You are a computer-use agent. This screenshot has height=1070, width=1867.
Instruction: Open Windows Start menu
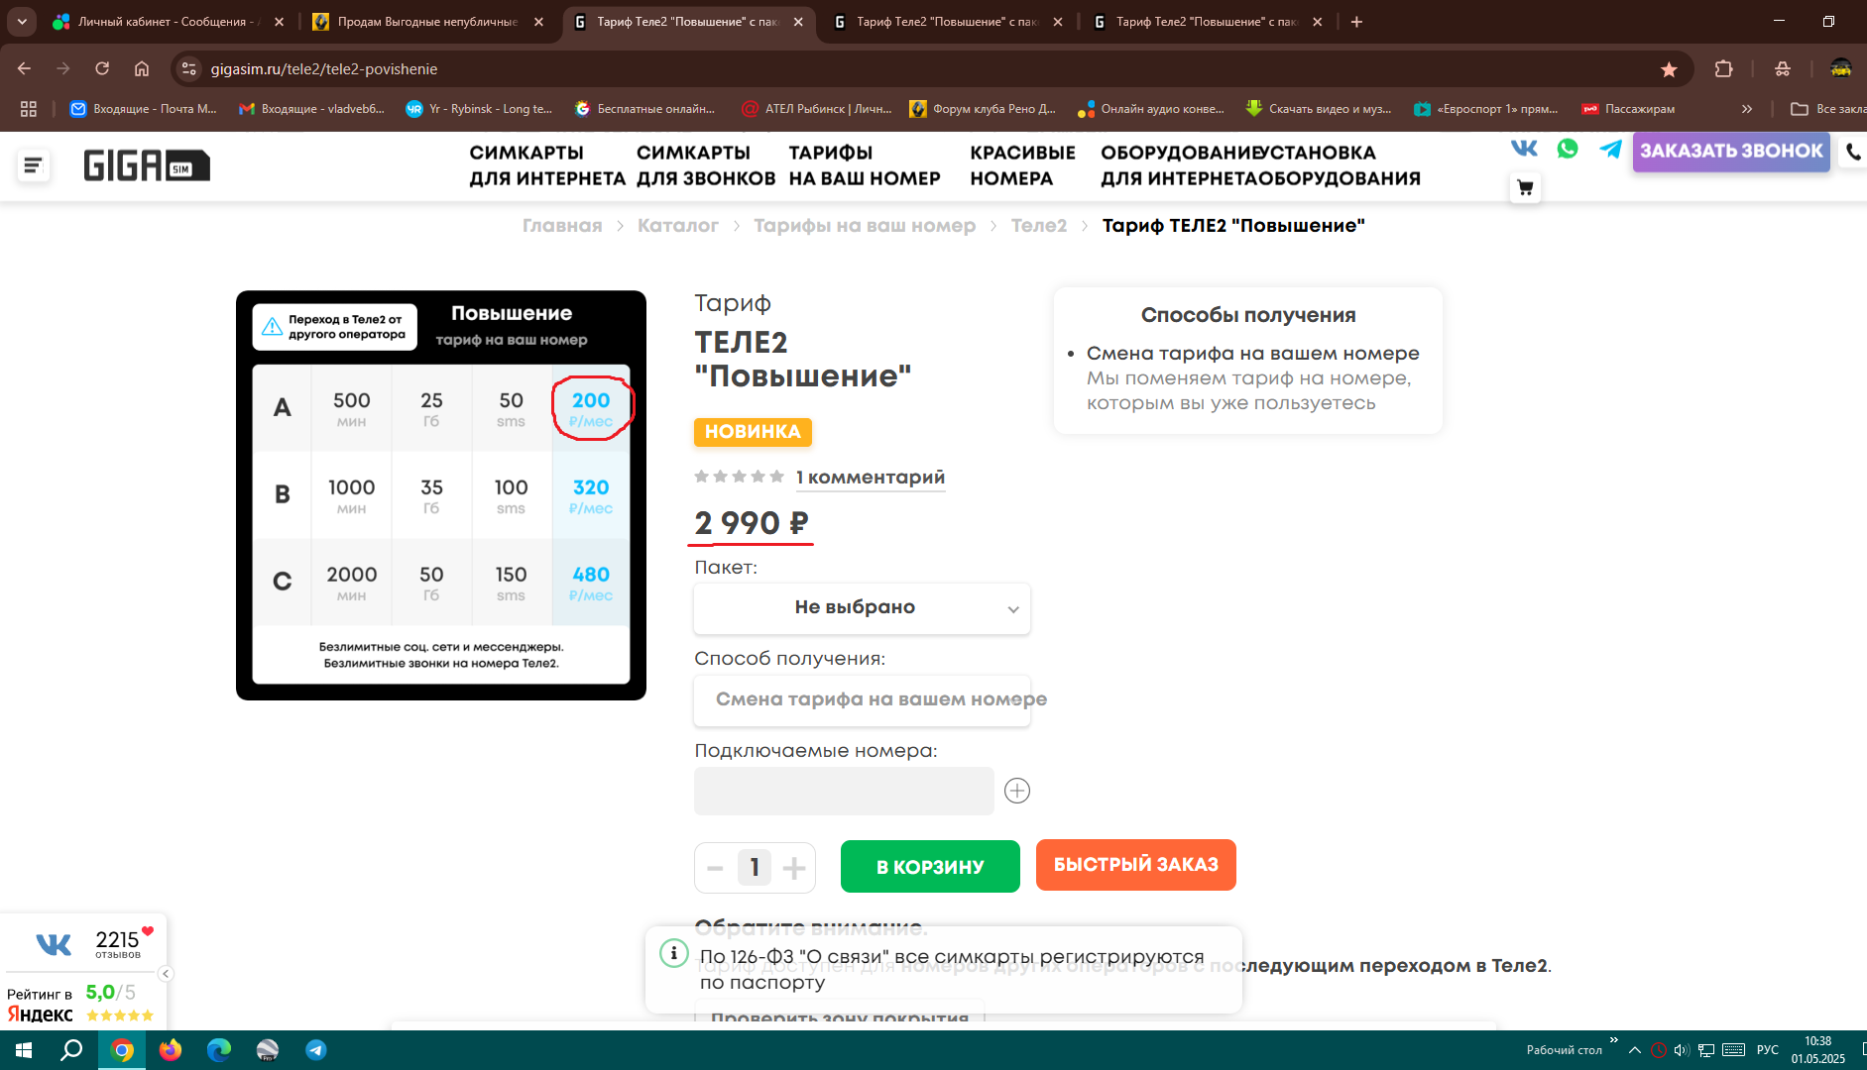pyautogui.click(x=24, y=1050)
